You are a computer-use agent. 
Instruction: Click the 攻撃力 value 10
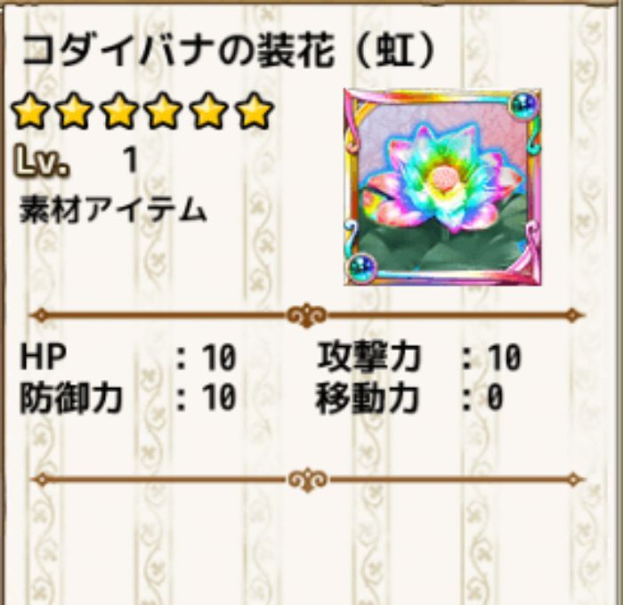pos(504,357)
